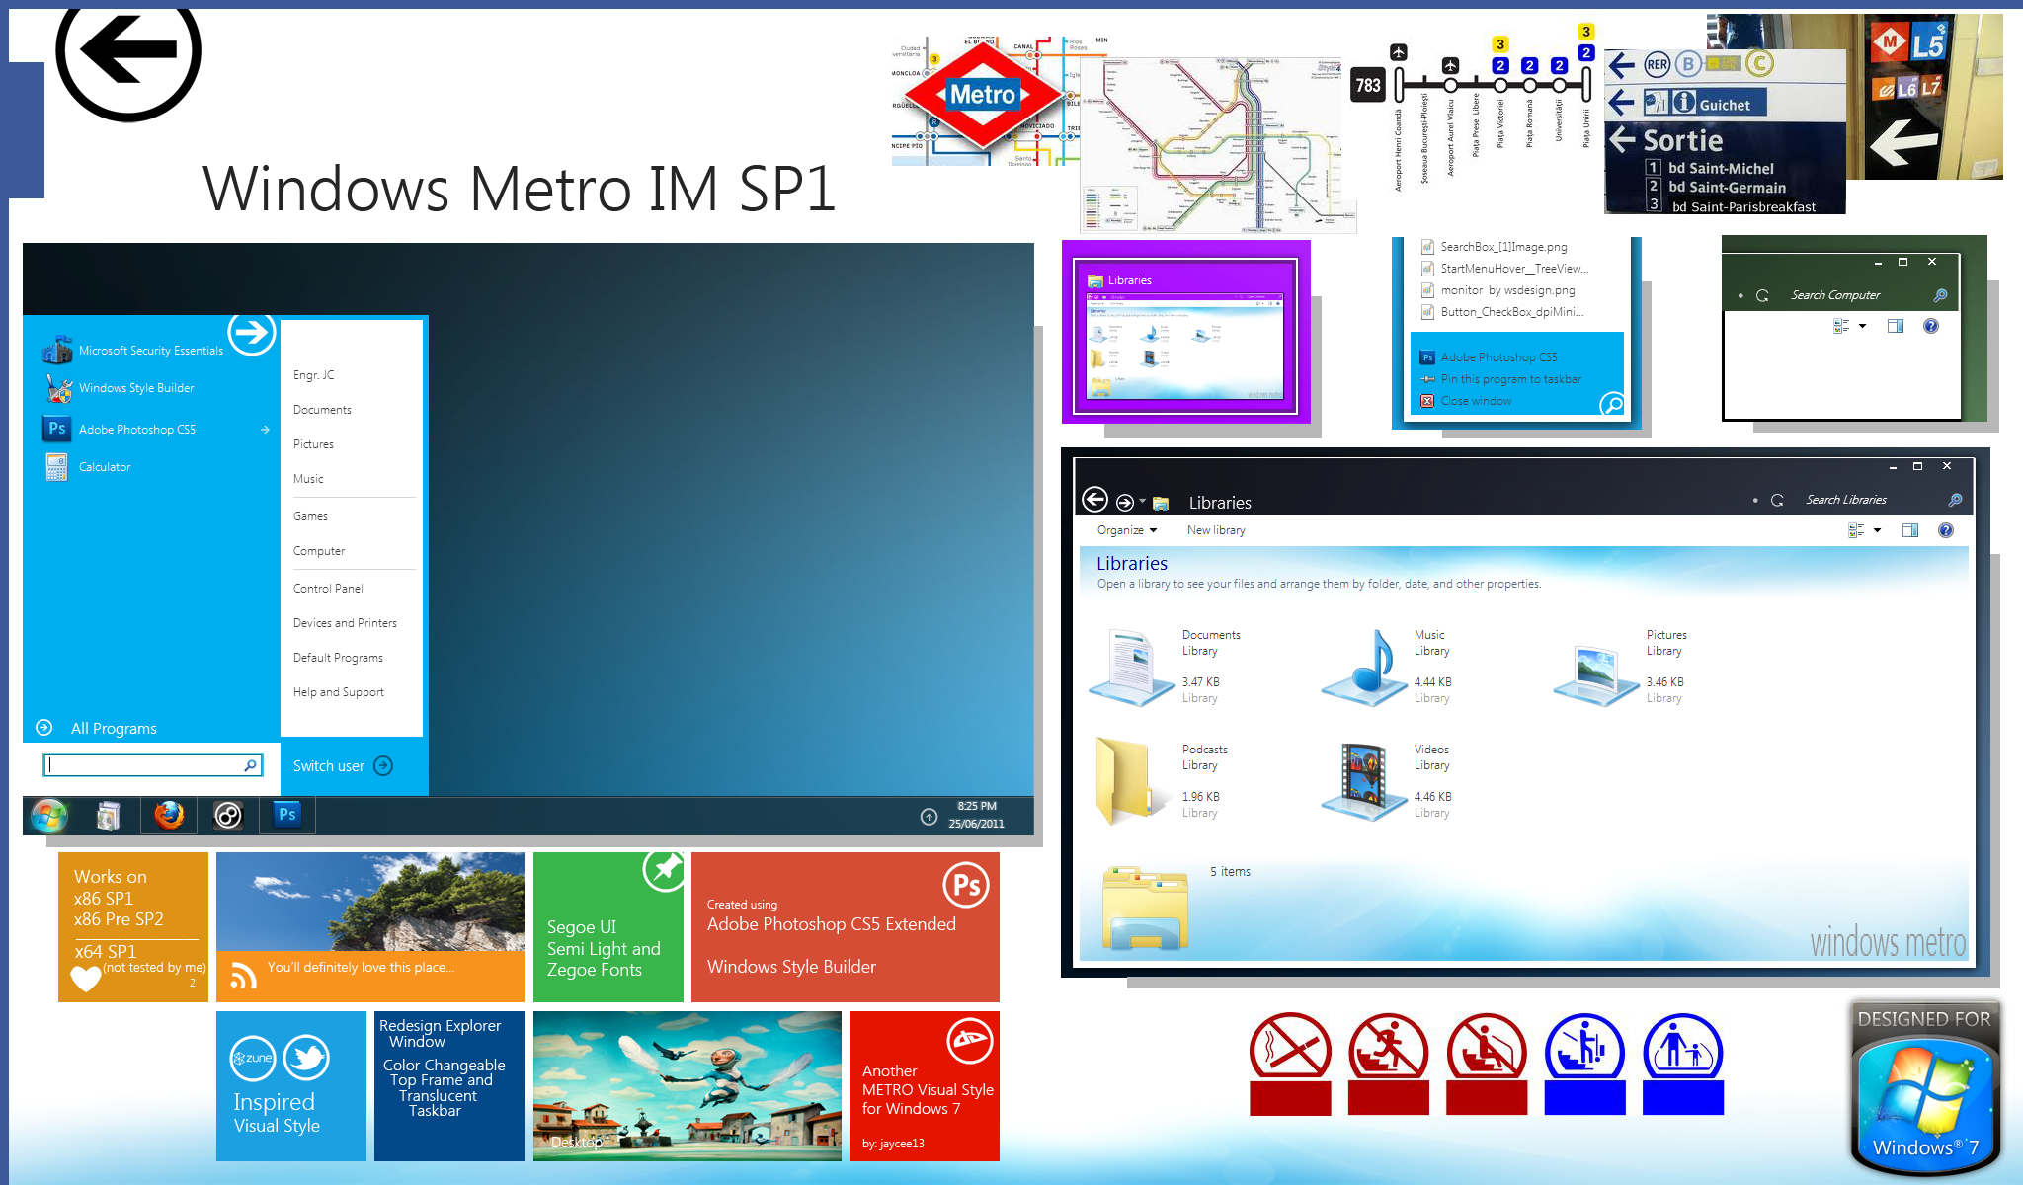Click the circled arrow atop the Start menu
This screenshot has width=2023, height=1185.
pyautogui.click(x=251, y=333)
